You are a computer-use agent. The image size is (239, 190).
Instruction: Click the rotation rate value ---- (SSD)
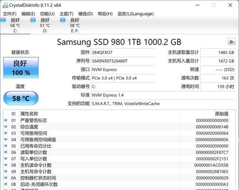pos(218,69)
